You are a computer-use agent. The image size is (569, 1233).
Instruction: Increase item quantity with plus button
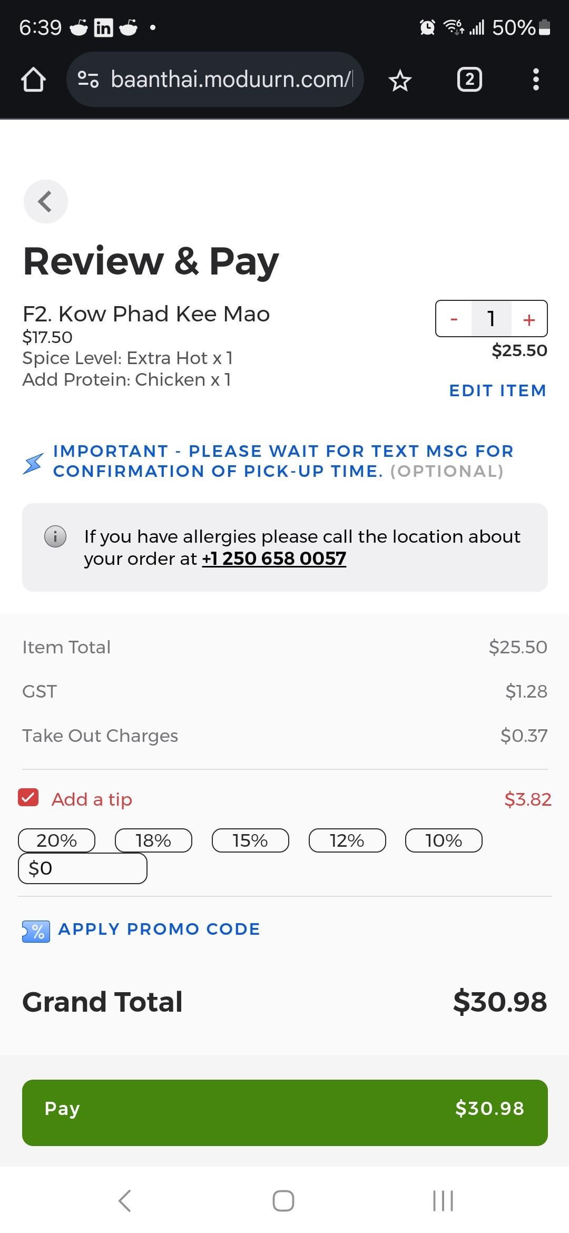tap(529, 319)
